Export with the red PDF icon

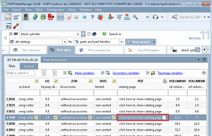tap(51, 17)
